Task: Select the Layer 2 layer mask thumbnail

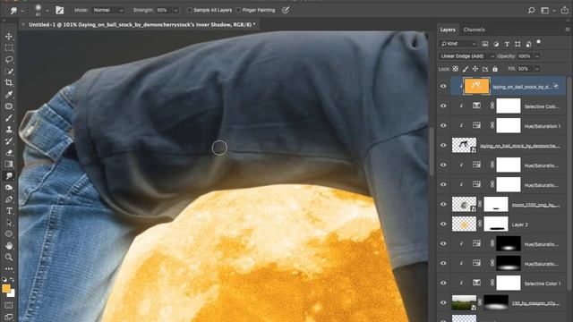Action: click(x=496, y=225)
